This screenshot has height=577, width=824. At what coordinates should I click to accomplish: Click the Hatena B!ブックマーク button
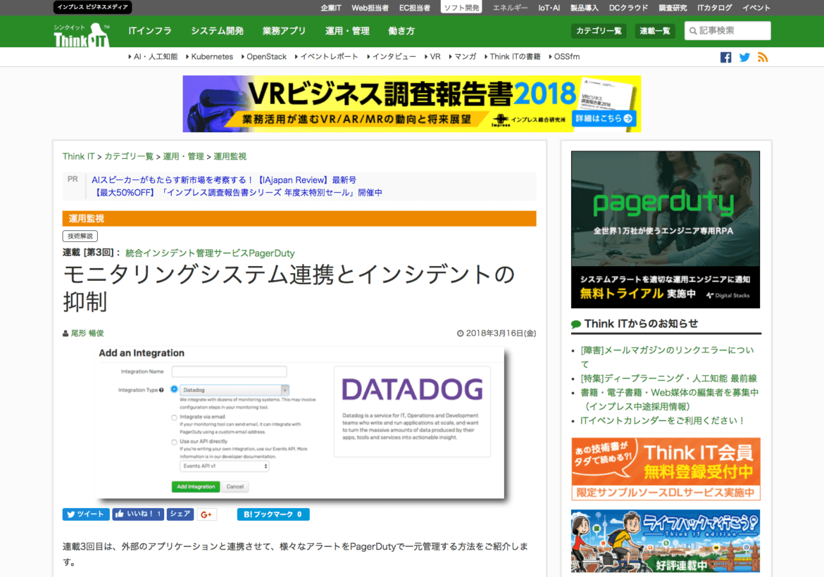(x=273, y=514)
